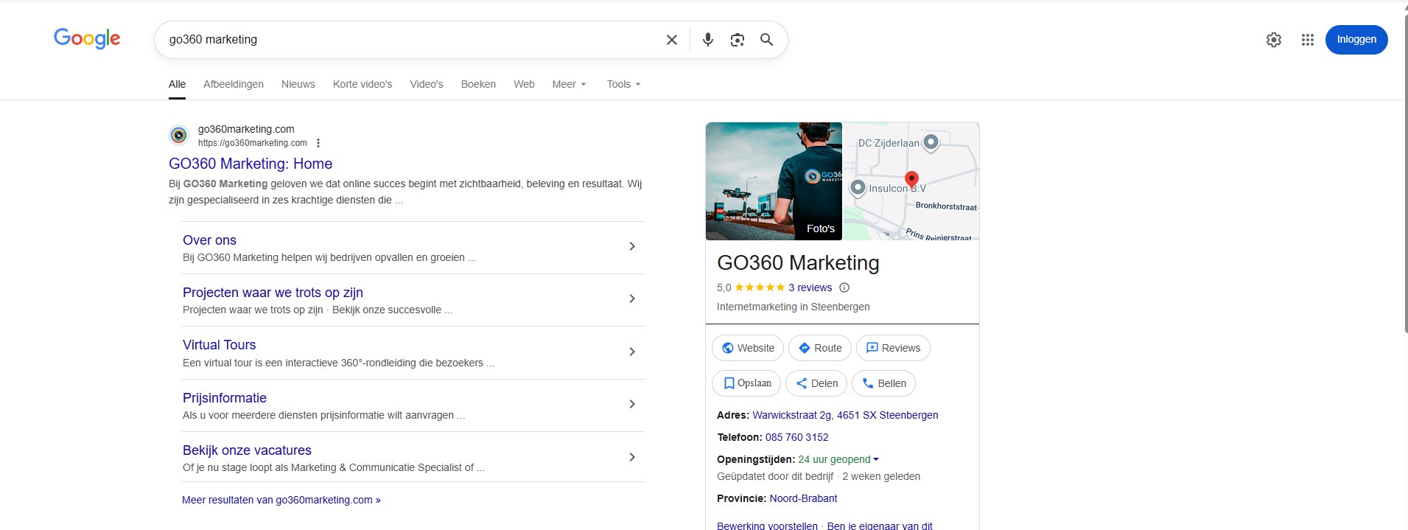Switch to the Afbeeldingen tab
Image resolution: width=1408 pixels, height=530 pixels.
[x=233, y=84]
